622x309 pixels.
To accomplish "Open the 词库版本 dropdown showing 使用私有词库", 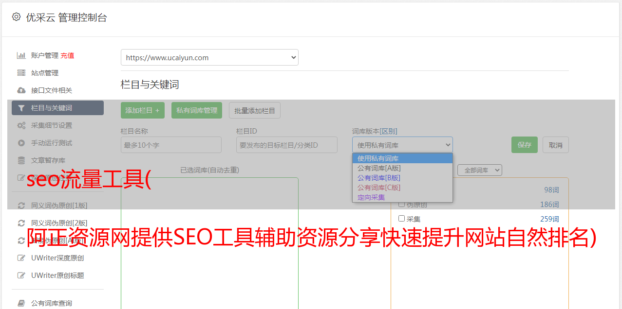I will coord(402,145).
